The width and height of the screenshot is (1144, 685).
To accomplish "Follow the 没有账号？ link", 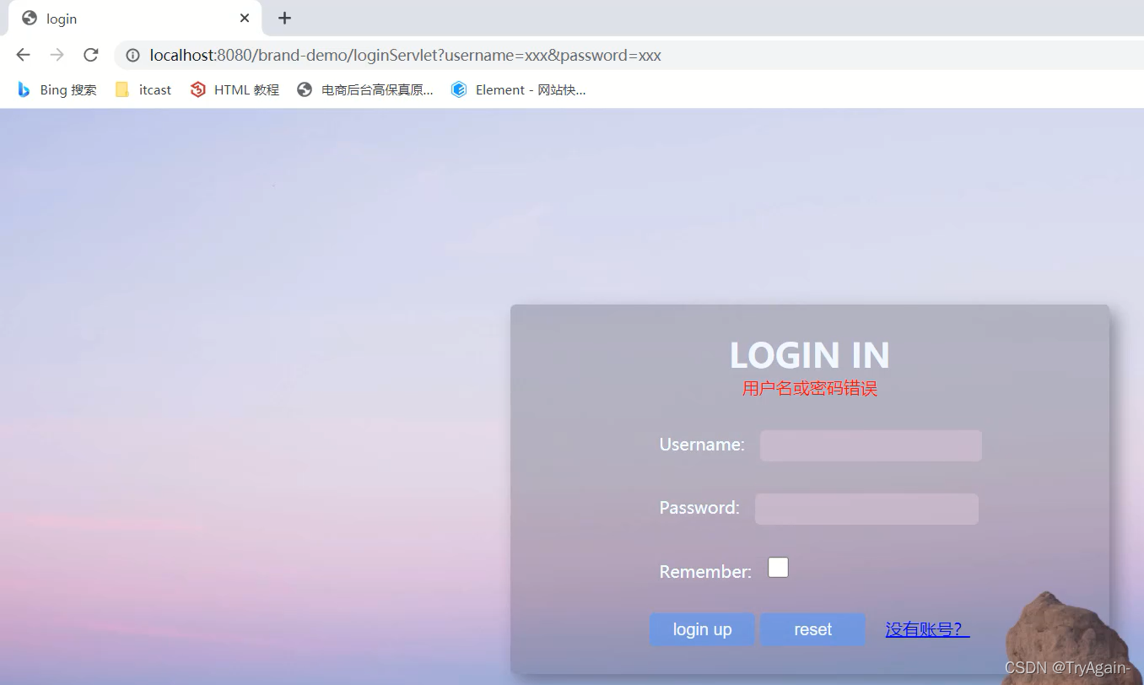I will coord(927,629).
